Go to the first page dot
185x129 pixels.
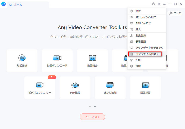[90, 106]
